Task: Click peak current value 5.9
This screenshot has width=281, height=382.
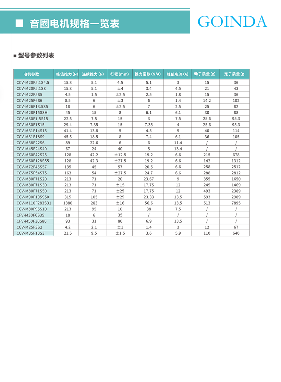Action: [178, 233]
